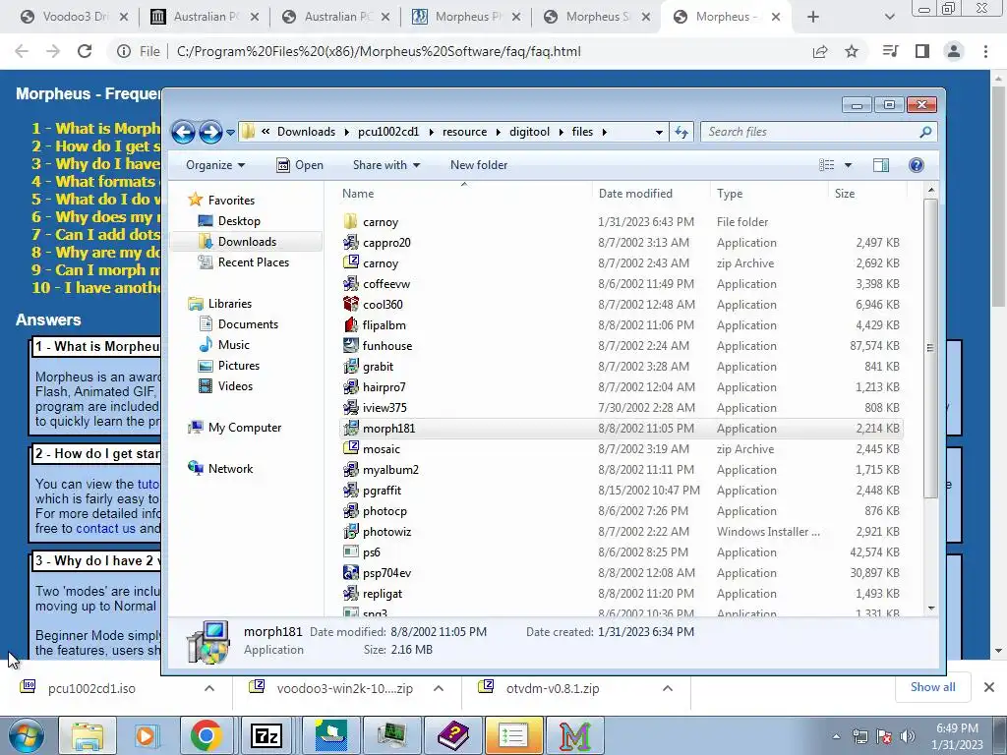Open options arrow for pcu1002cd1.iso download

click(209, 688)
